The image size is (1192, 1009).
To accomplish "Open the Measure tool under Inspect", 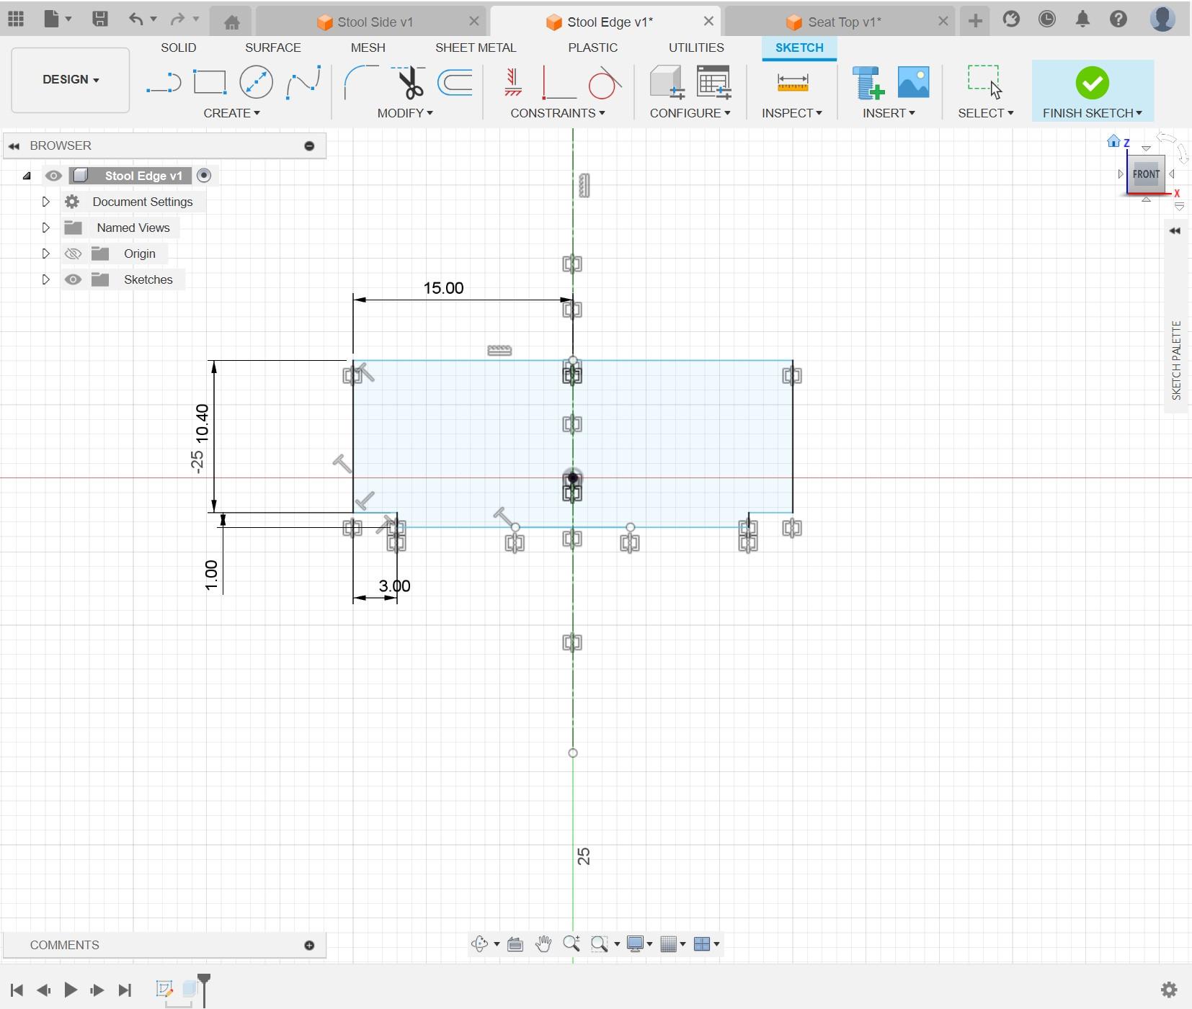I will point(792,83).
